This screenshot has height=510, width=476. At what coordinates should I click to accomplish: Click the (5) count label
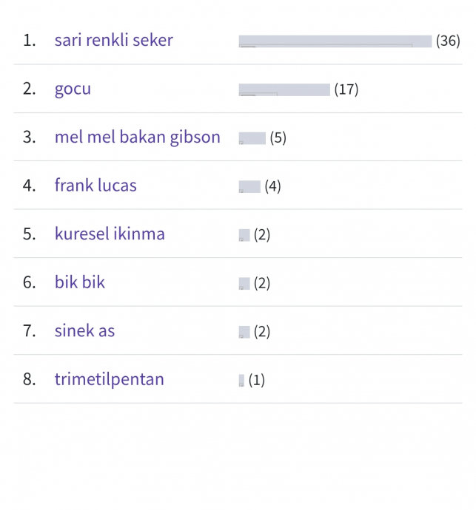(278, 137)
